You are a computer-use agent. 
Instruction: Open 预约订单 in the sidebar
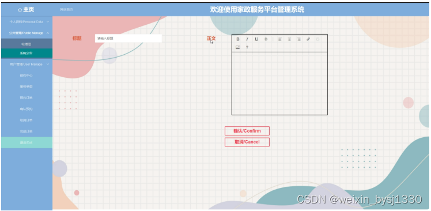(27, 97)
